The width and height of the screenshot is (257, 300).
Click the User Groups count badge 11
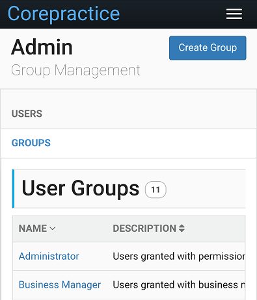[x=156, y=190]
